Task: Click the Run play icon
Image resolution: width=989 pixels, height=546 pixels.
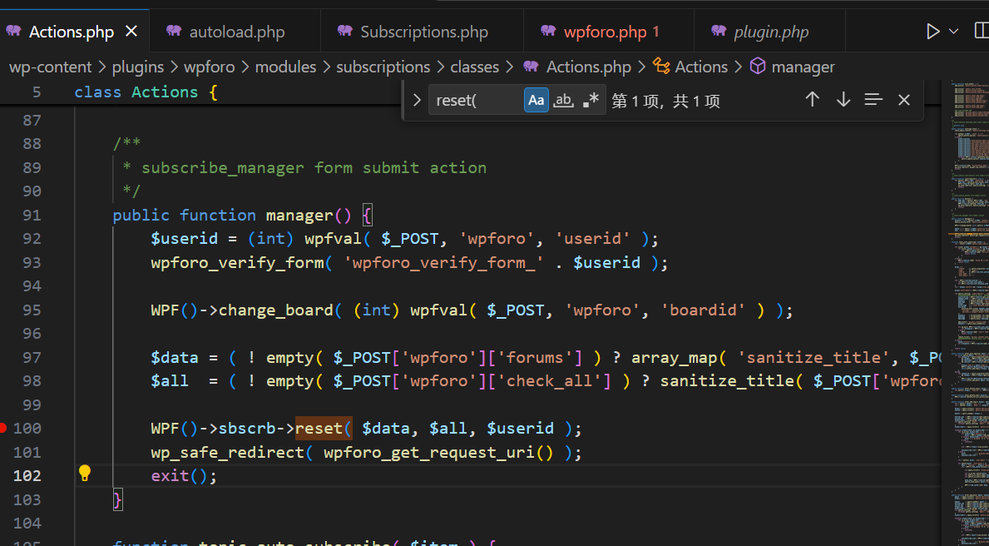Action: click(933, 32)
